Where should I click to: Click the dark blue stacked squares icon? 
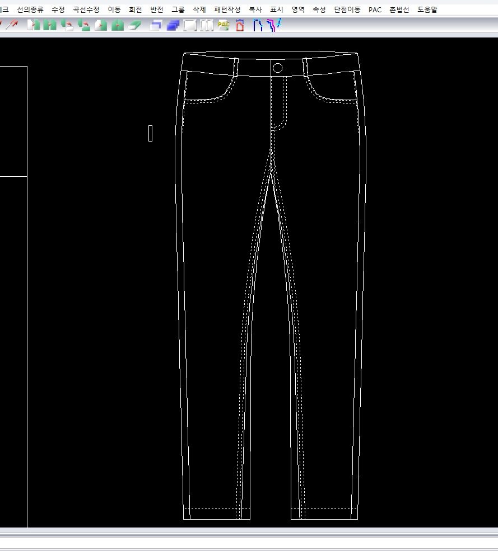(173, 25)
